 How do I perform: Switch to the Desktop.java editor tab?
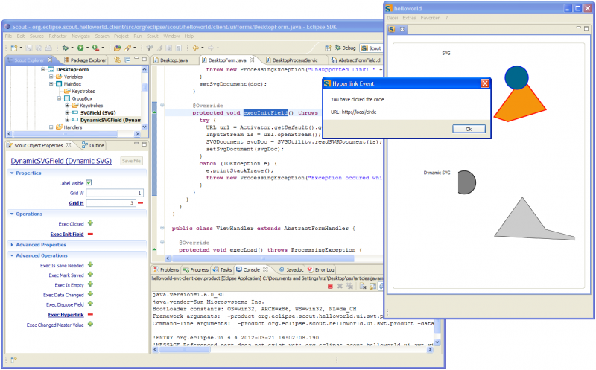[x=171, y=60]
